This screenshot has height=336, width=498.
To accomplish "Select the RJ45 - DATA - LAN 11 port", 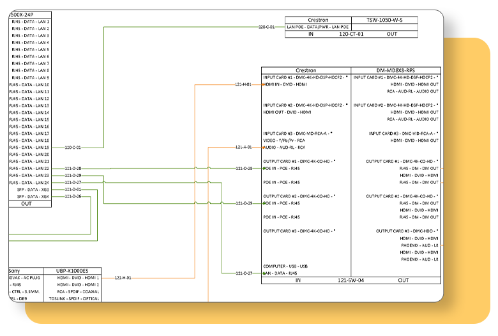I will (29, 92).
